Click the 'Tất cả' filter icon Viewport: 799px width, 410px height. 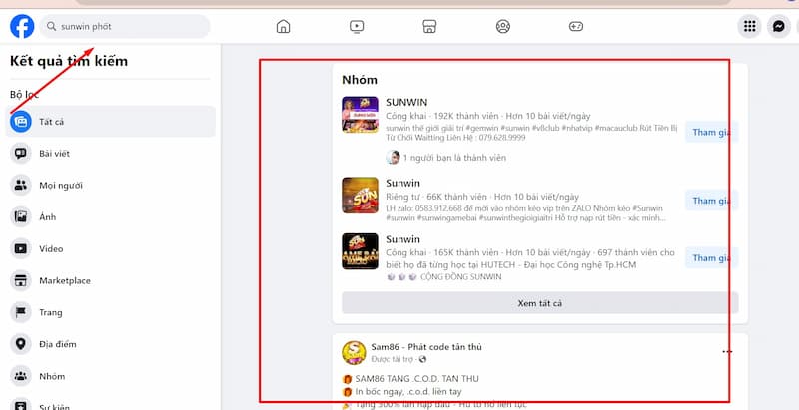[21, 122]
